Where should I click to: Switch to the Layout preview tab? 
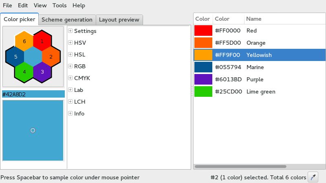click(119, 20)
